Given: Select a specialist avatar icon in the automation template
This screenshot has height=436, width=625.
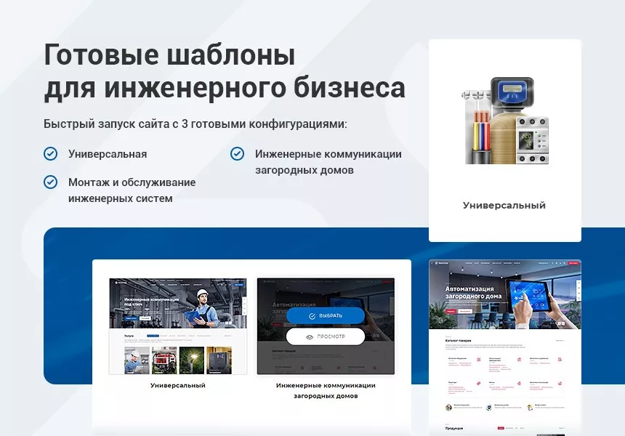Looking at the screenshot, I should point(447,405).
